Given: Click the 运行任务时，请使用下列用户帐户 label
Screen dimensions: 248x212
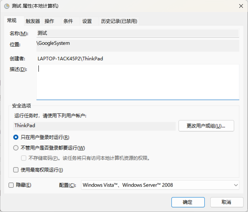Looking at the screenshot, I should click(x=50, y=116).
